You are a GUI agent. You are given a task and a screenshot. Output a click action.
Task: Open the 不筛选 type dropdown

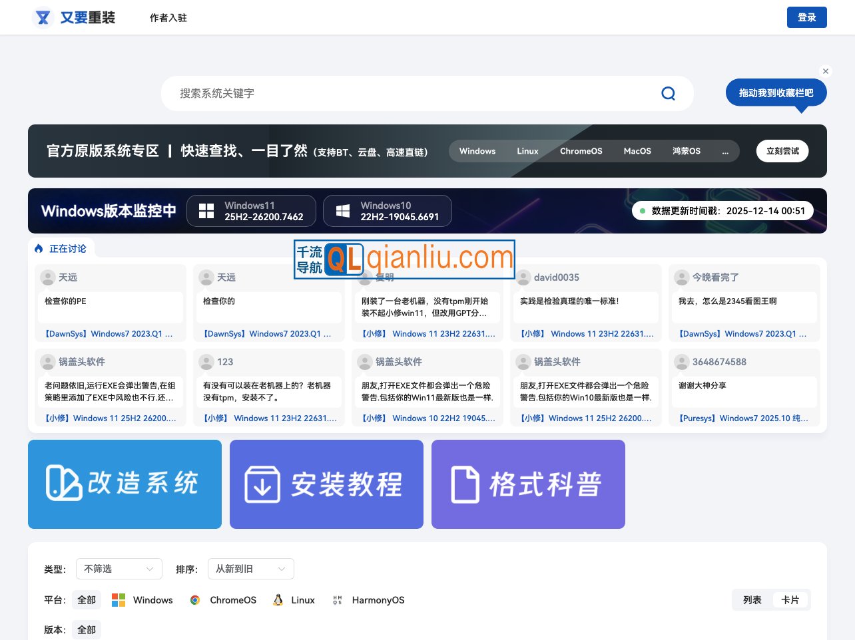(x=119, y=569)
